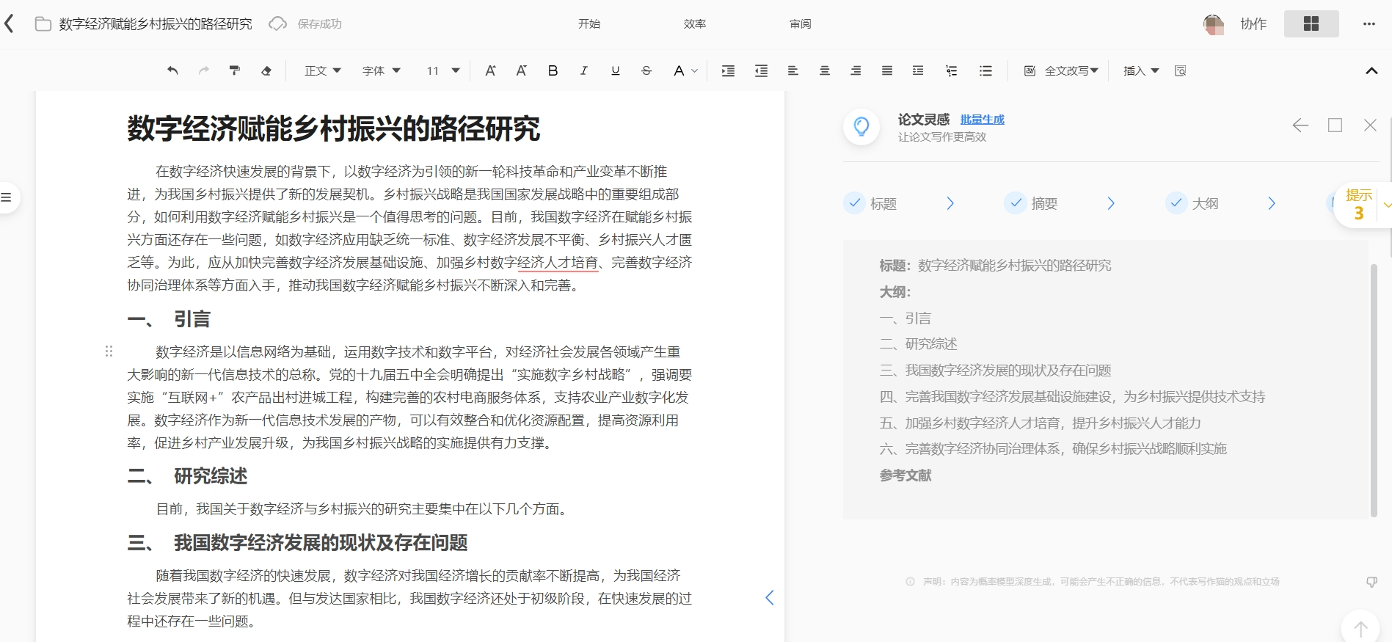
Task: Justify text alignment
Action: 887,70
